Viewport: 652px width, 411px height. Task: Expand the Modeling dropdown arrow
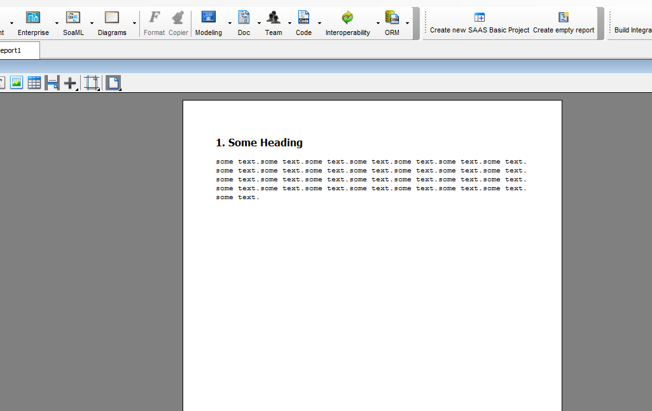(x=230, y=24)
